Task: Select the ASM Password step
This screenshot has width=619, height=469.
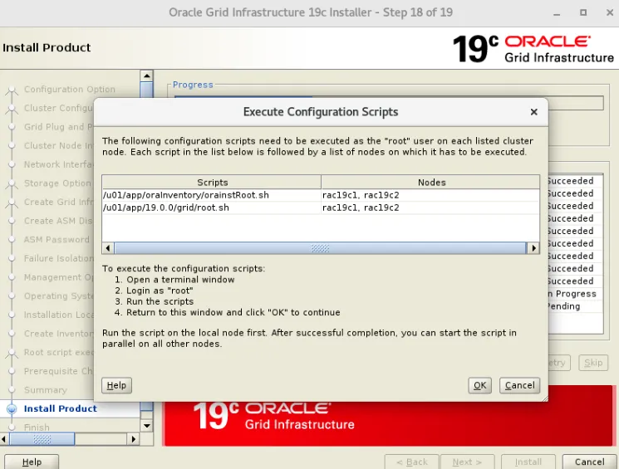Action: pos(56,240)
